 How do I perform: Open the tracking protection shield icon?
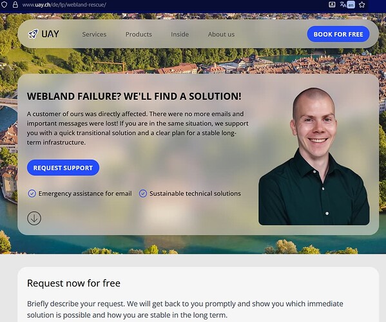tap(4, 5)
